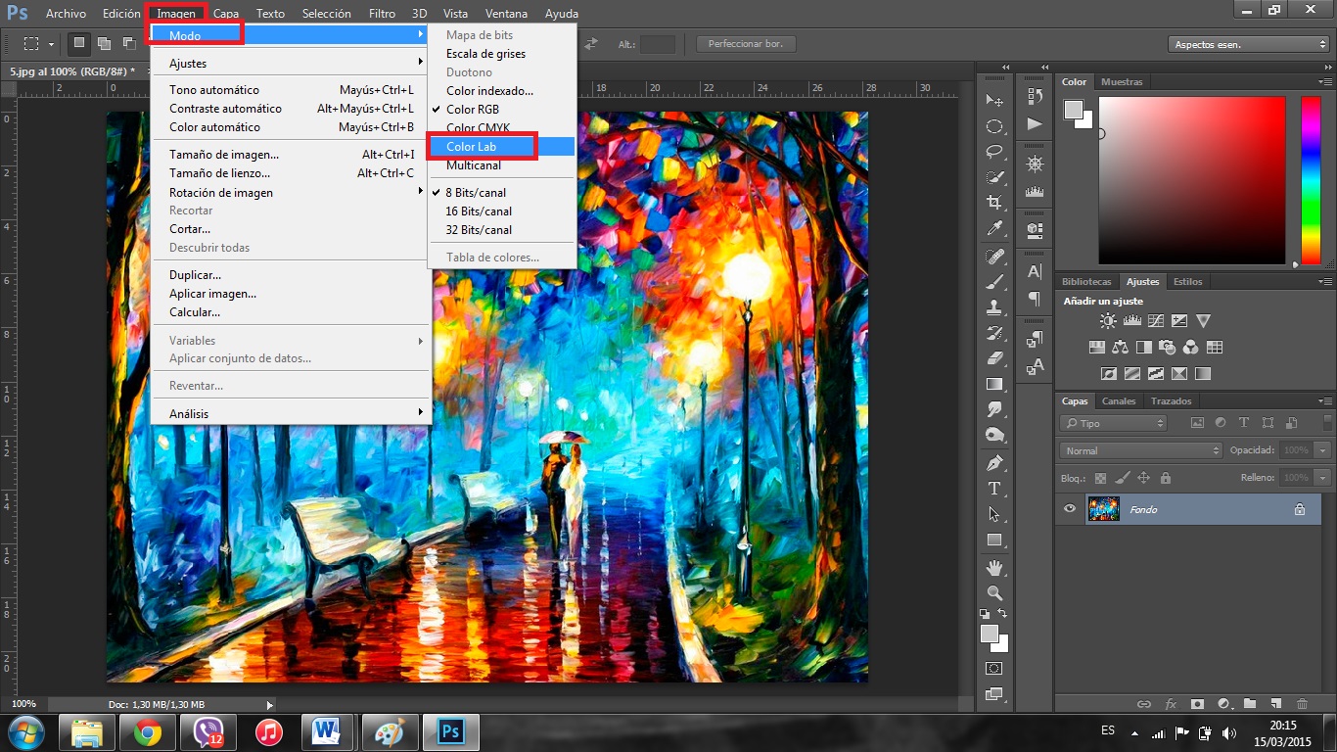The height and width of the screenshot is (752, 1337).
Task: Pick a color in the red color field
Action: point(1192,180)
